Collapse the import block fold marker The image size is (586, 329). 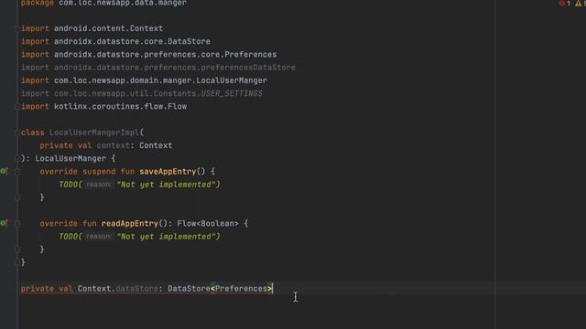coord(17,28)
